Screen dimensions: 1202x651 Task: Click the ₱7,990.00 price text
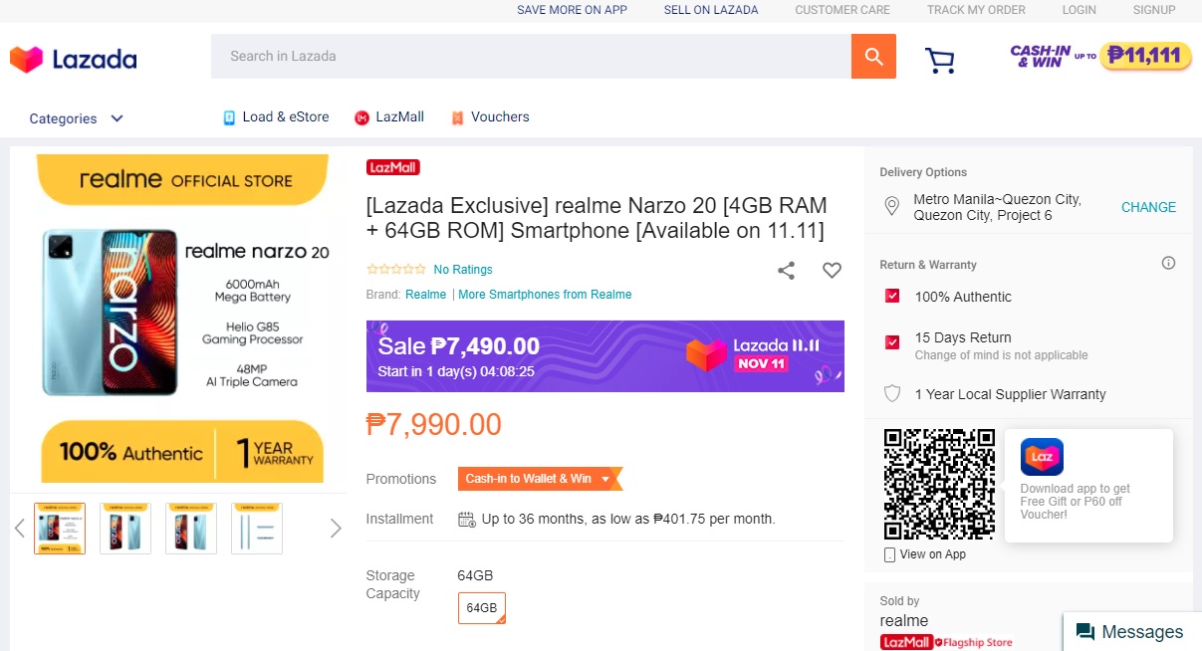(x=434, y=425)
